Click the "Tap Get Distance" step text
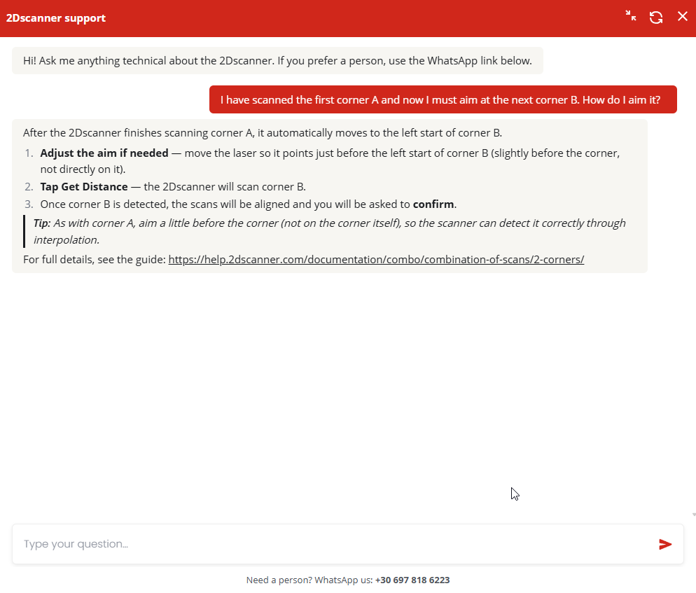Viewport: 696px width, 593px height. [x=173, y=187]
